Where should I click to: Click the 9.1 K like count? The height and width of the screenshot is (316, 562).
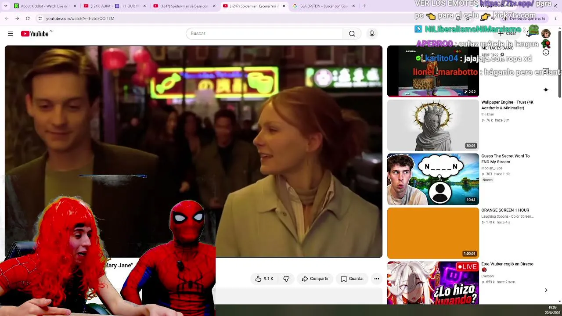click(x=268, y=279)
